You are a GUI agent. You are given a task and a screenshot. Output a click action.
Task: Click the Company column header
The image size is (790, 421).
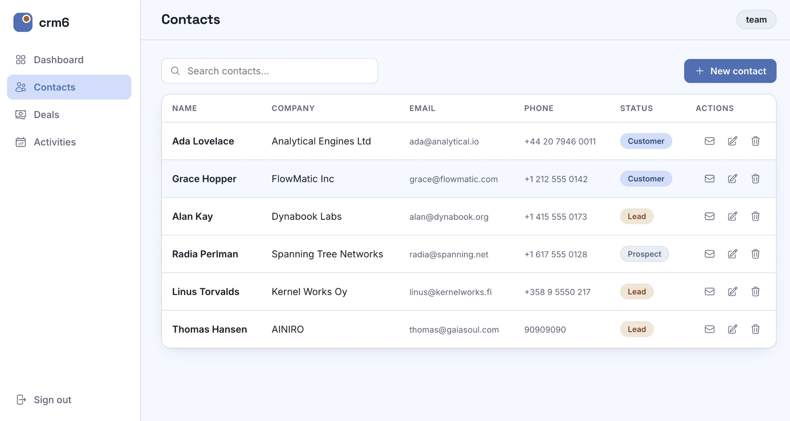click(x=293, y=108)
